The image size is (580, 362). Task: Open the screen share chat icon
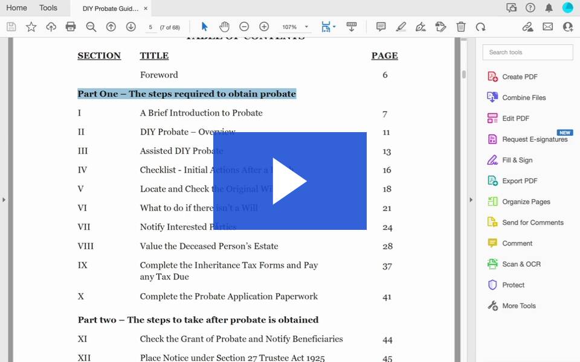tap(512, 8)
